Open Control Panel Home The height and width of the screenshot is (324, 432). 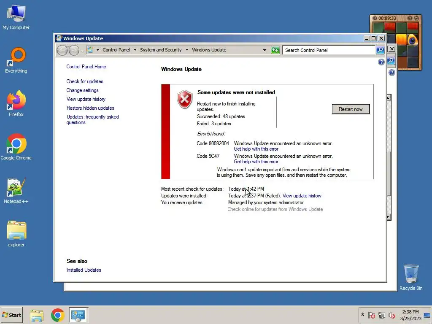pyautogui.click(x=86, y=67)
